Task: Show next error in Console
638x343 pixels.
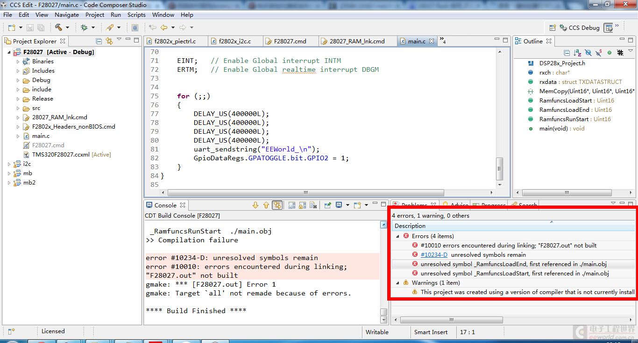Action: point(255,205)
